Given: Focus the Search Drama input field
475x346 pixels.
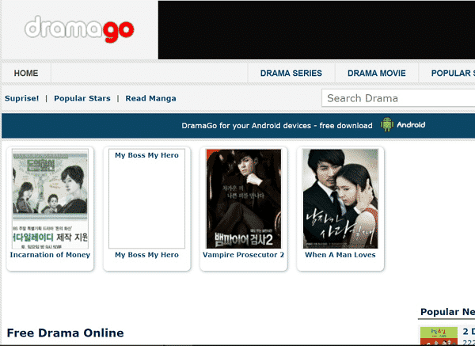Looking at the screenshot, I should point(398,98).
